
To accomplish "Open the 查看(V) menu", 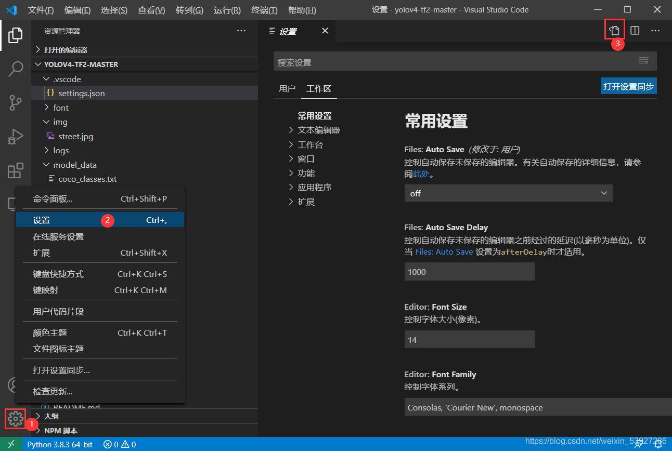I will pyautogui.click(x=151, y=10).
